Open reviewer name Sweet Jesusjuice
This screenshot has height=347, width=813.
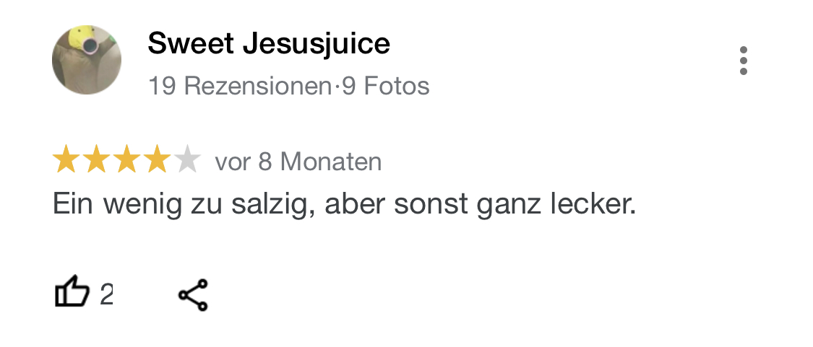269,44
